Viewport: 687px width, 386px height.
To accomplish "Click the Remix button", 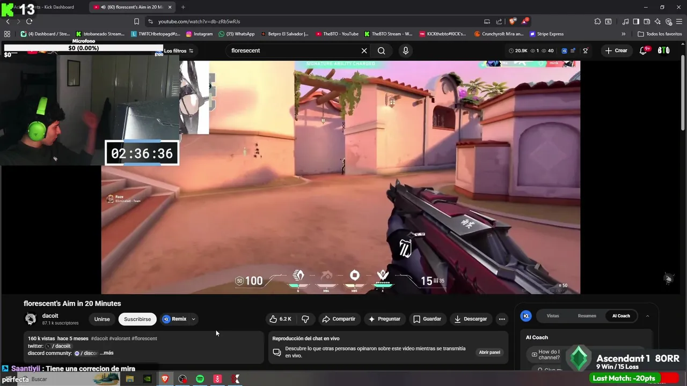I will (175, 319).
